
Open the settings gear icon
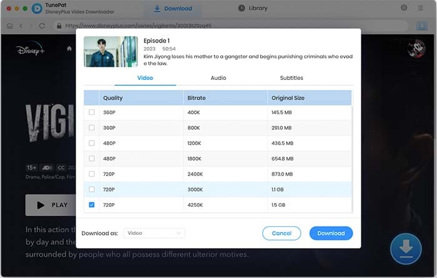[x=404, y=7]
